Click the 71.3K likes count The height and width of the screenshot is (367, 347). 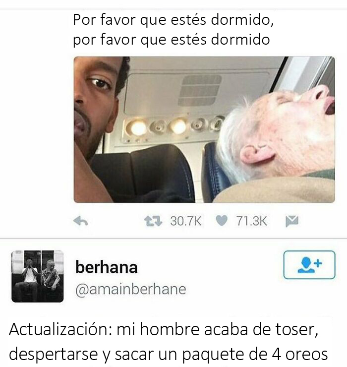point(251,221)
